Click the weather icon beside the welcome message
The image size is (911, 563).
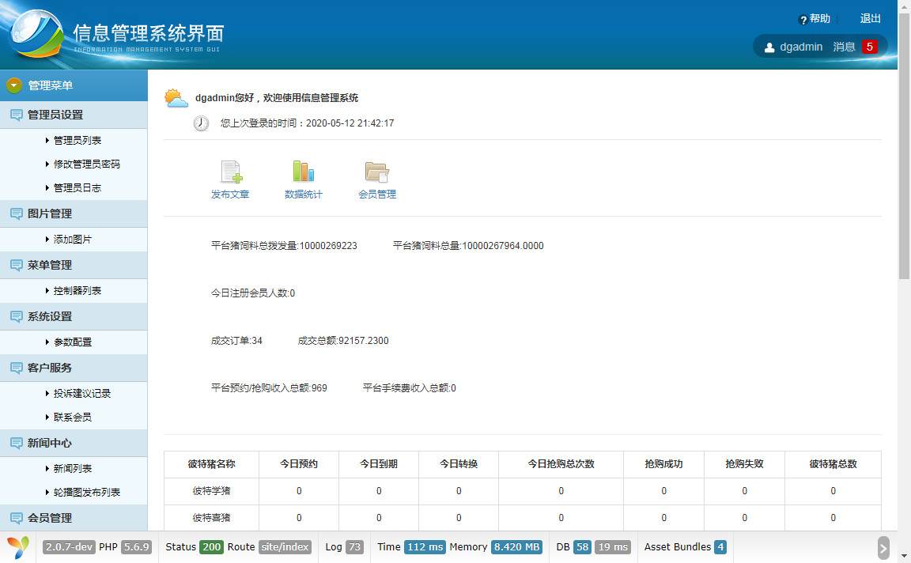coord(176,96)
